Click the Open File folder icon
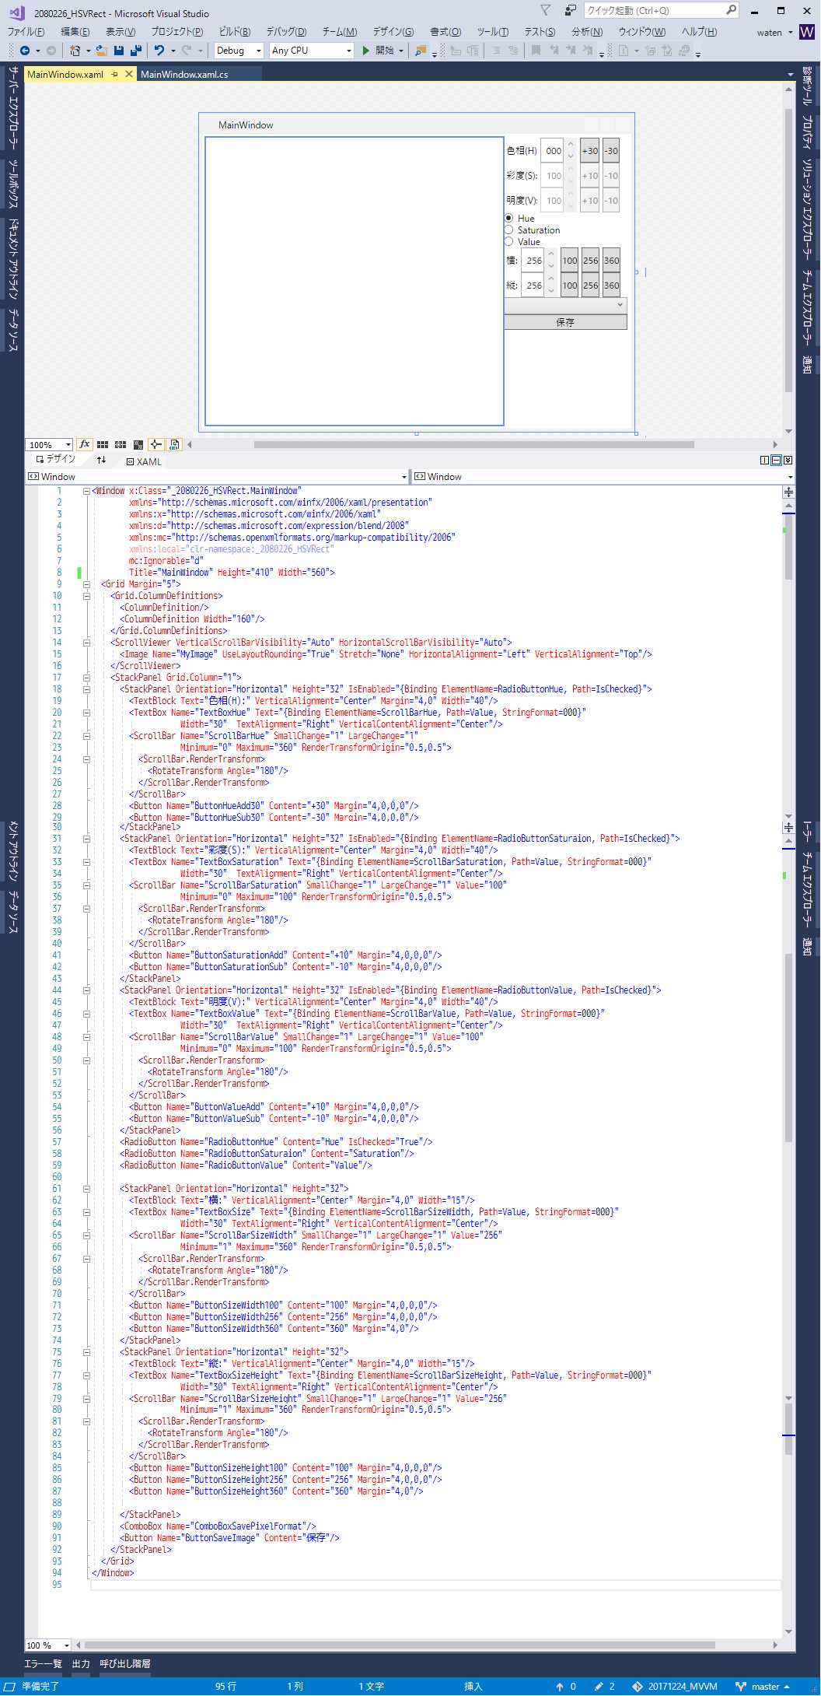The width and height of the screenshot is (821, 1696). click(x=102, y=51)
